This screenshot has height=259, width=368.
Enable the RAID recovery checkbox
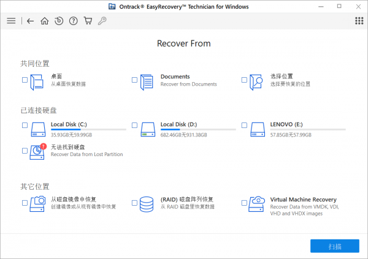pyautogui.click(x=134, y=203)
